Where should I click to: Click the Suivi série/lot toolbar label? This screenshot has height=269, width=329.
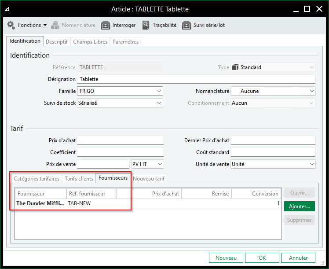pos(209,25)
